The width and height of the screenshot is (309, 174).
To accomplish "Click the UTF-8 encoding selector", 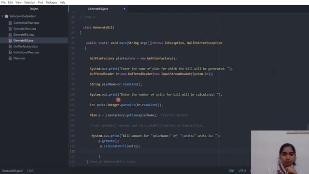I will 242,171.
